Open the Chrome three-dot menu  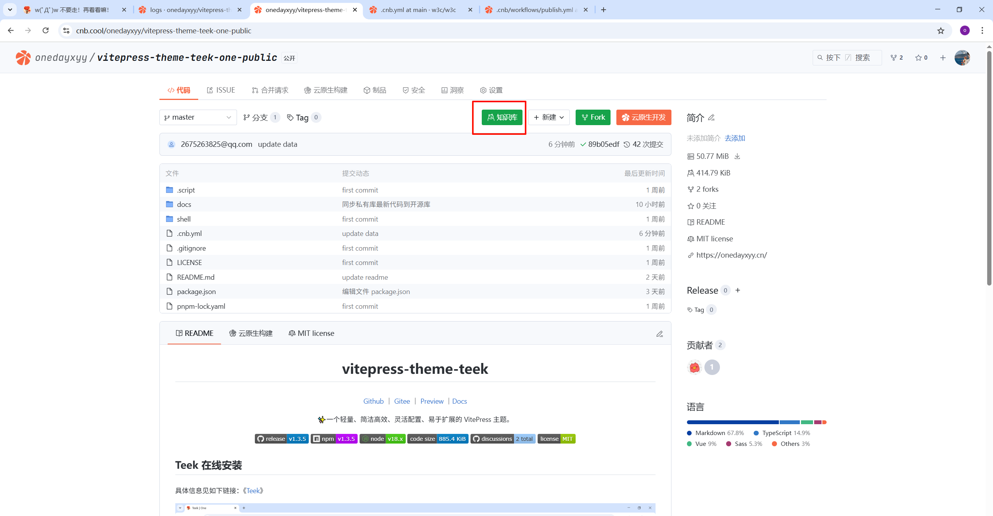(982, 31)
